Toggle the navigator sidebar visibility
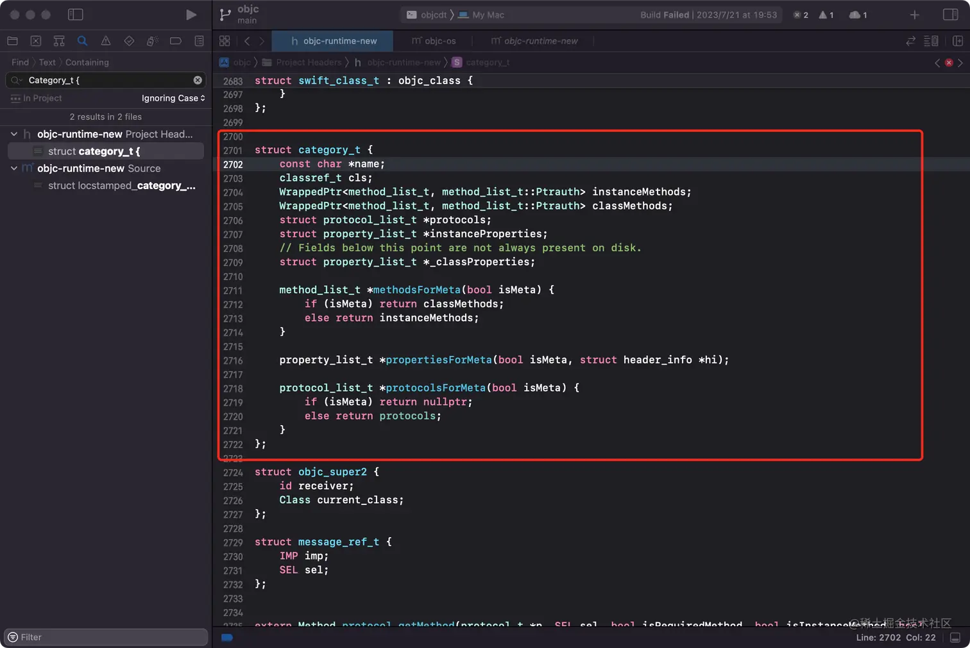Viewport: 970px width, 648px height. pos(76,15)
